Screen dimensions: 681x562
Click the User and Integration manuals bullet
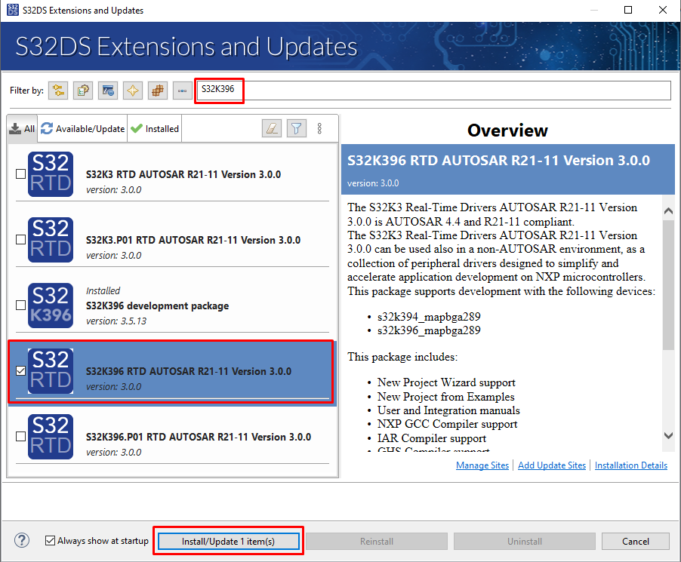448,410
